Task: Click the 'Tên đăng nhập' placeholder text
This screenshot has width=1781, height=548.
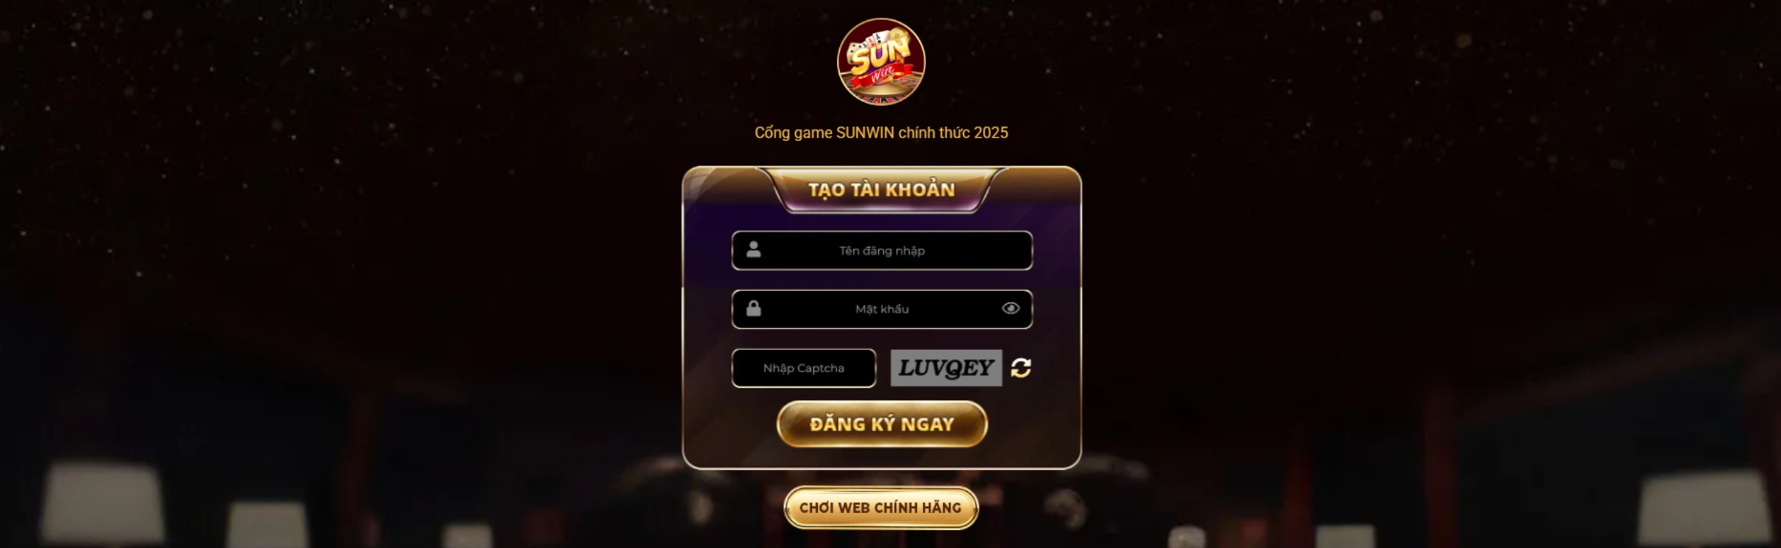Action: click(x=882, y=251)
